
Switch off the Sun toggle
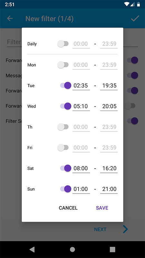[66, 189]
